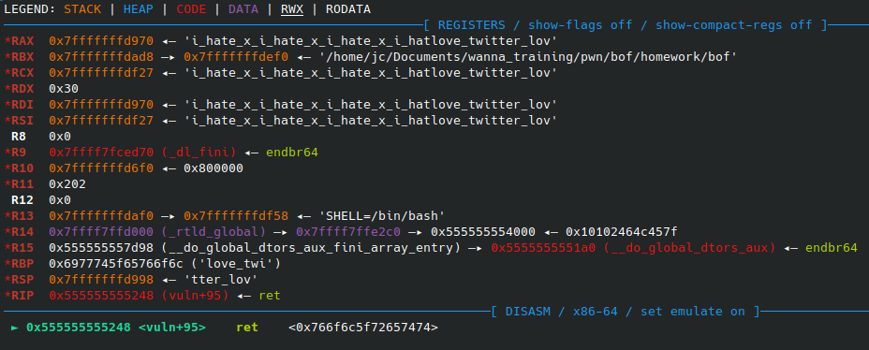This screenshot has height=350, width=869.
Task: Select return target <0x766f6c5f72657474>
Action: (363, 327)
